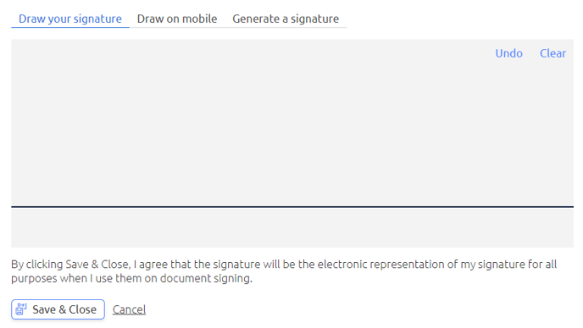Click the word 'Close' on the save button
Screen dimensions: 583x328
tap(82, 309)
